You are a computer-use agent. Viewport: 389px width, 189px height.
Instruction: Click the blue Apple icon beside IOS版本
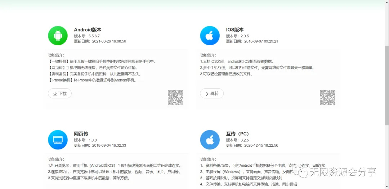click(x=210, y=36)
